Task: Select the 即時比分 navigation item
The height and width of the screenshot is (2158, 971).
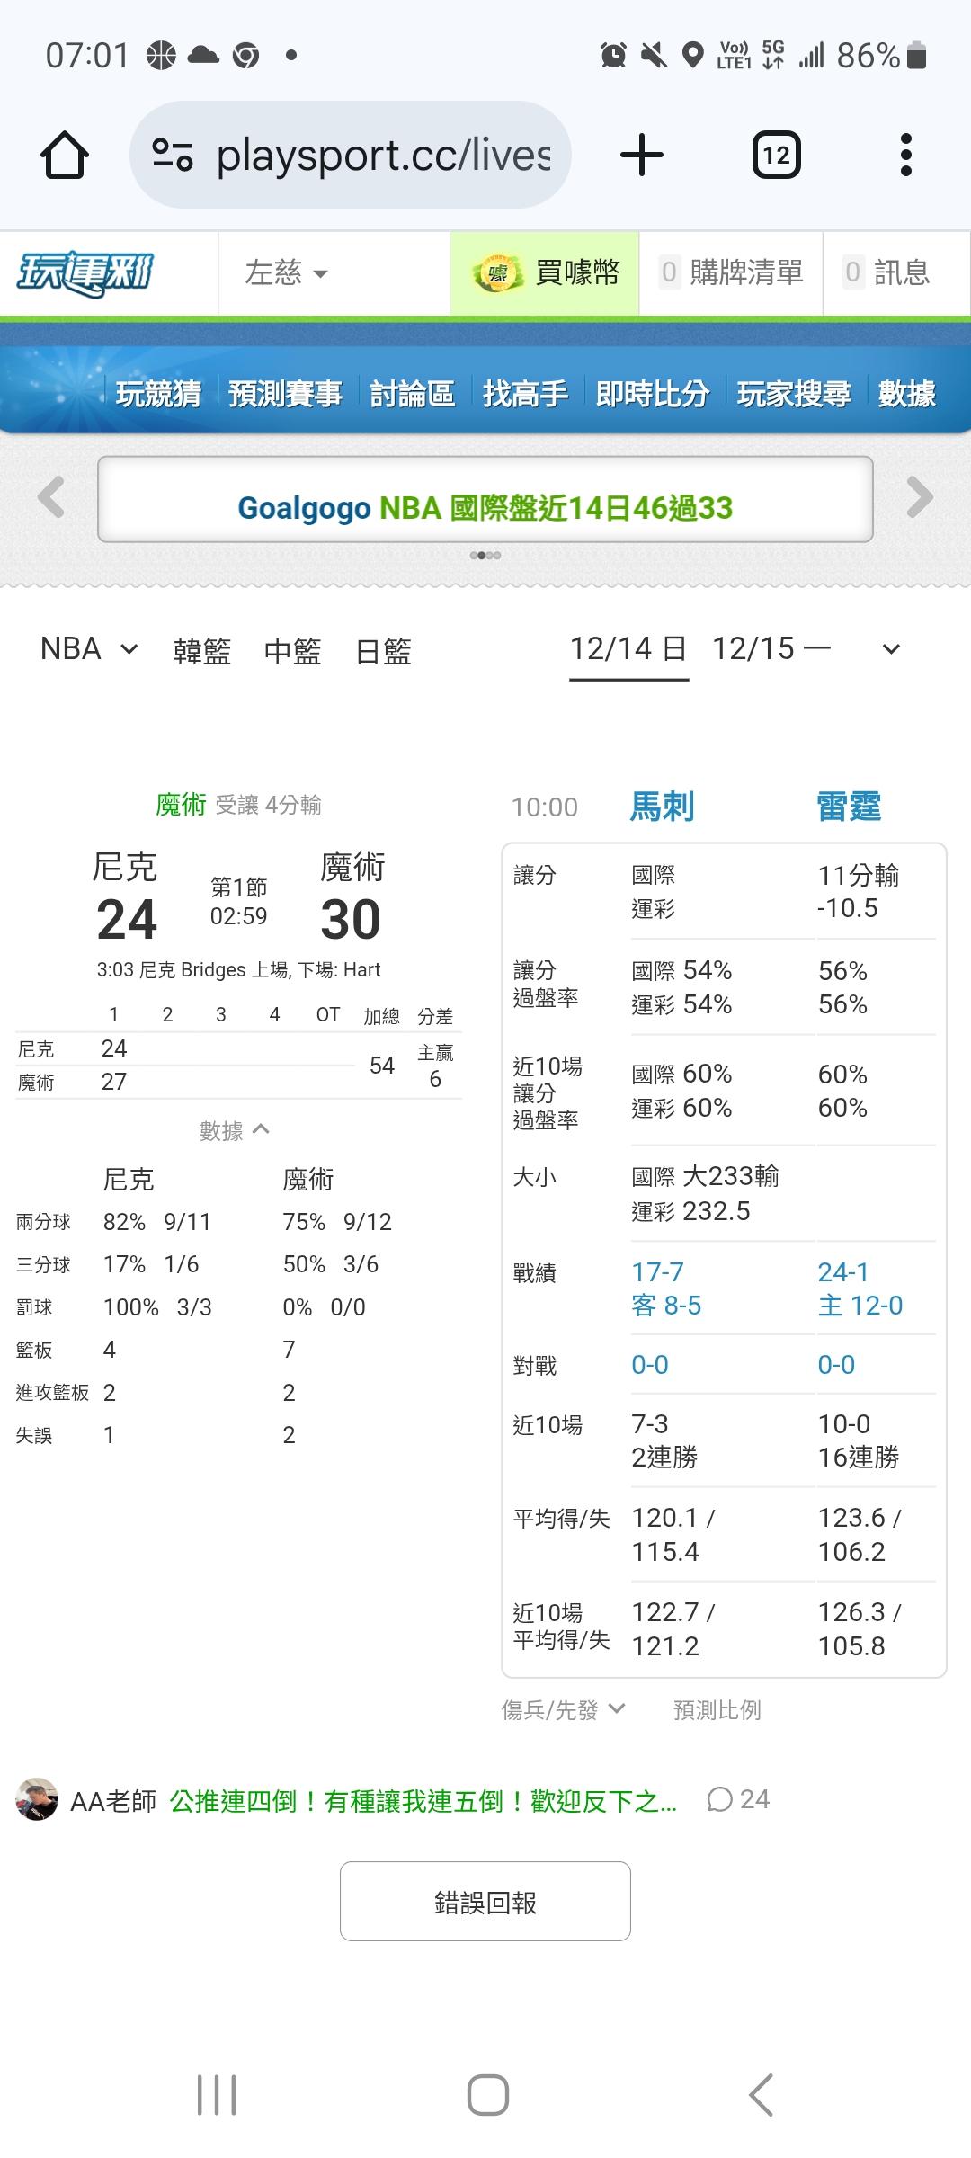Action: pyautogui.click(x=652, y=394)
